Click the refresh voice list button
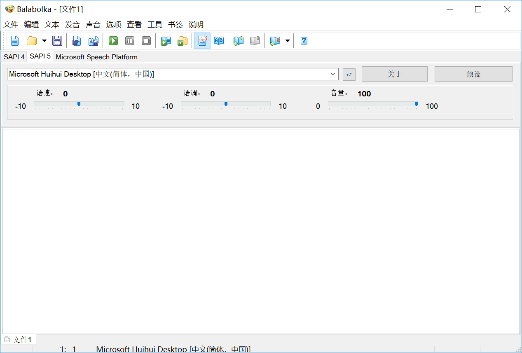Viewport: 522px width, 353px height. point(349,75)
